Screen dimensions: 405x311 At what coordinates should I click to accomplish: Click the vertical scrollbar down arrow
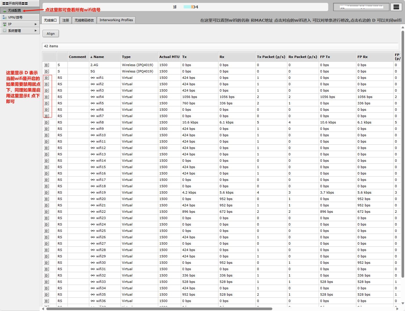[402, 303]
